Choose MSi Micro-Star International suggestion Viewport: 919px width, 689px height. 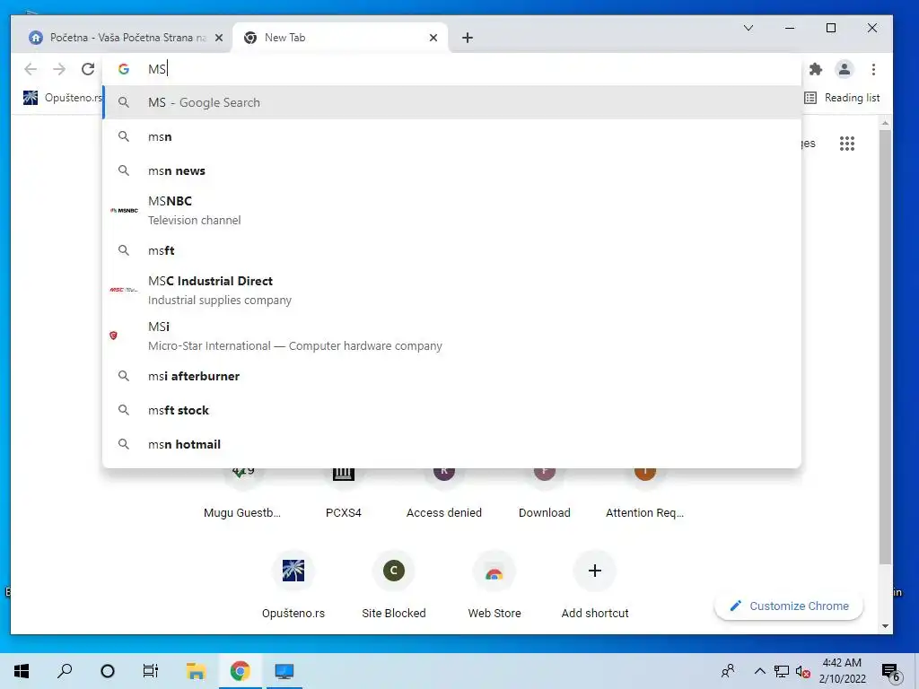pos(451,336)
